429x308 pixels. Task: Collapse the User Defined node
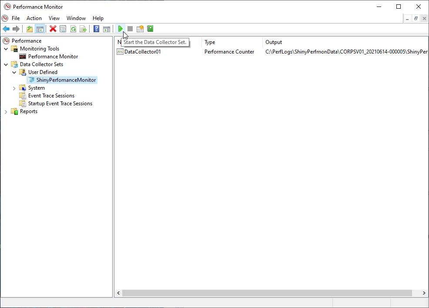point(14,72)
